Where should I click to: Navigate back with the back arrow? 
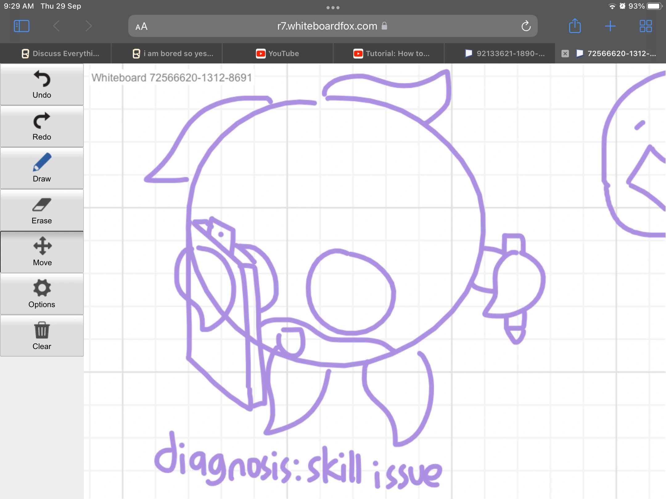(56, 26)
